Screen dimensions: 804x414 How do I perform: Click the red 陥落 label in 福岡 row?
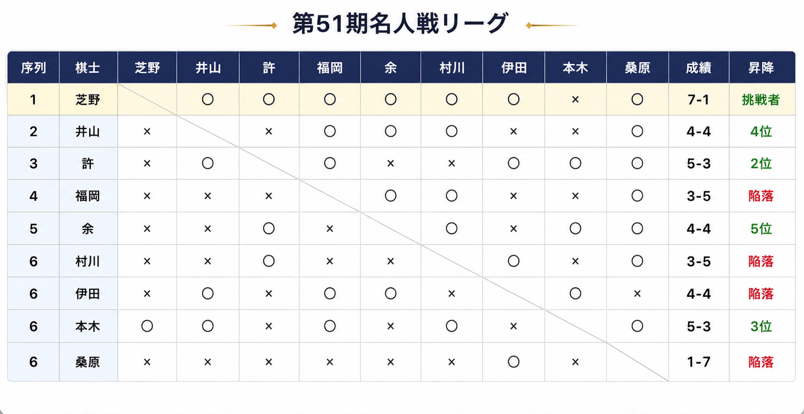(761, 196)
